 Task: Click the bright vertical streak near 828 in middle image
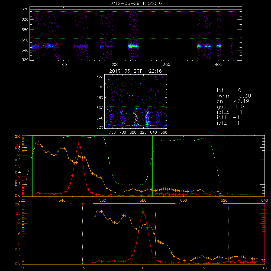[x=147, y=118]
